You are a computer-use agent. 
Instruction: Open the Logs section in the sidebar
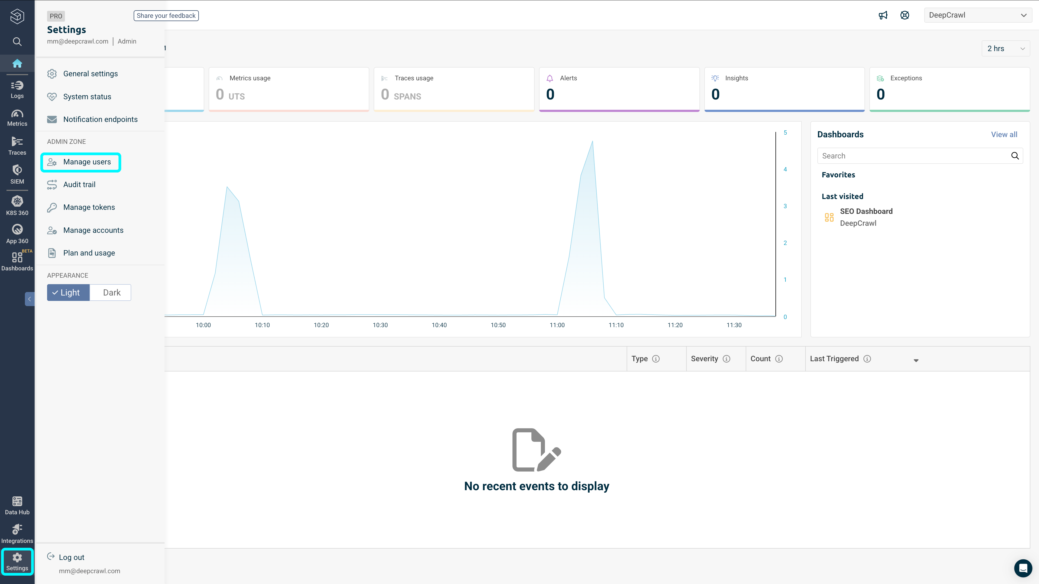coord(17,89)
